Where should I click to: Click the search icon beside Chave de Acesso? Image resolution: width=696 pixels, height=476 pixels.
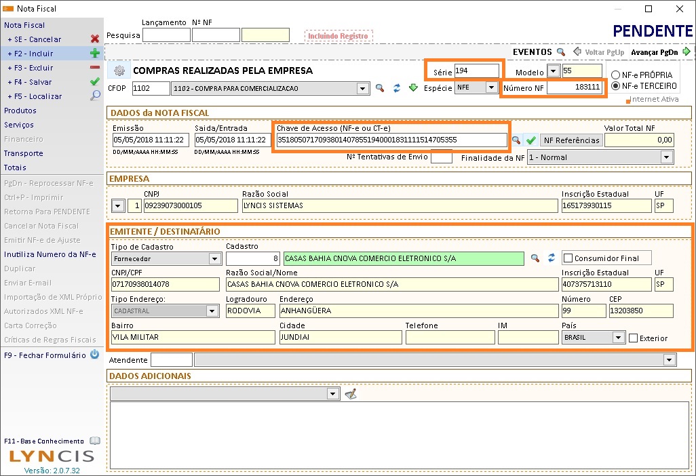[517, 140]
